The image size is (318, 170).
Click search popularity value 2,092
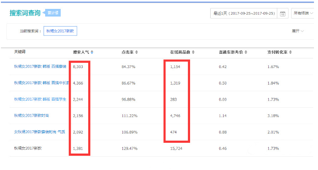point(78,132)
